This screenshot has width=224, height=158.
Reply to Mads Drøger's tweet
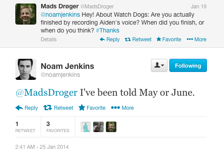(110, 39)
